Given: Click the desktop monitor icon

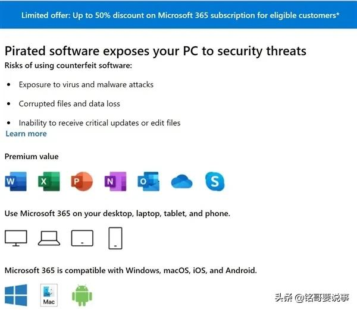Looking at the screenshot, I should [15, 238].
